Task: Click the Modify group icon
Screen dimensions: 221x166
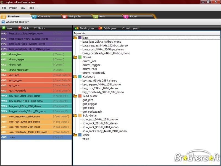Action: [x=123, y=28]
